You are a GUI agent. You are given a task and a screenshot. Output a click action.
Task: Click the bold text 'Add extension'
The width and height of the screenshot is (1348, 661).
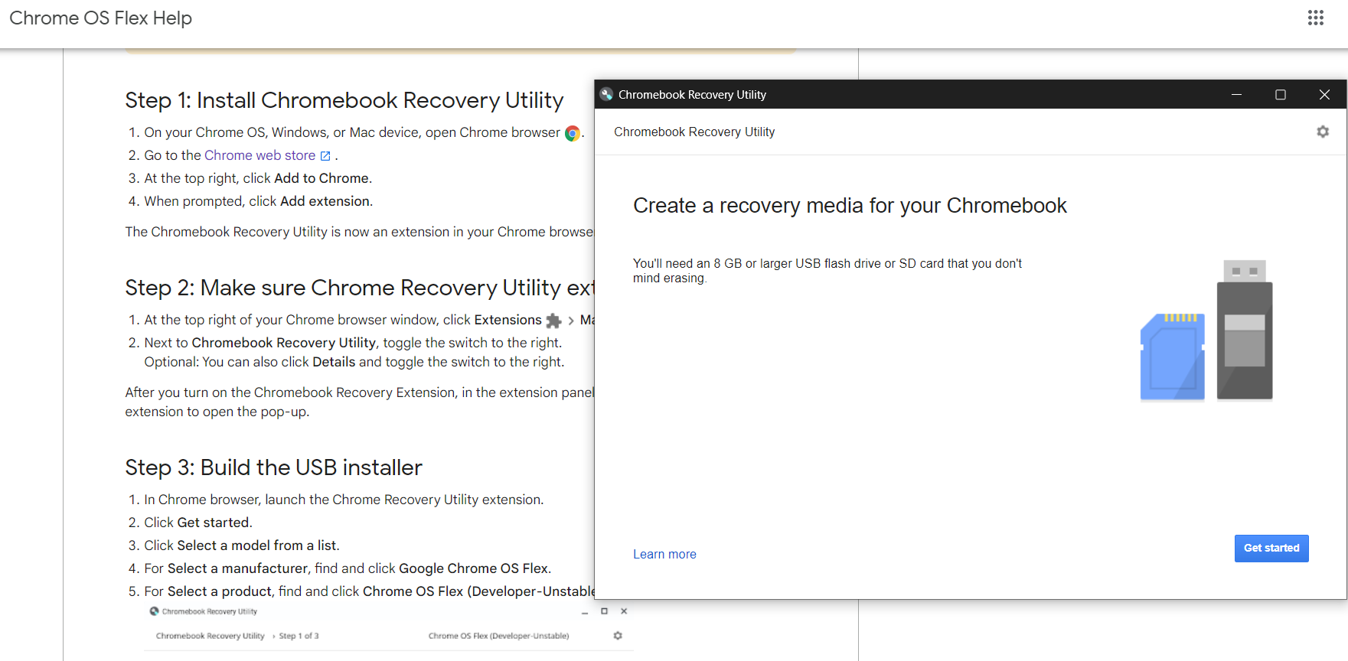click(x=325, y=201)
